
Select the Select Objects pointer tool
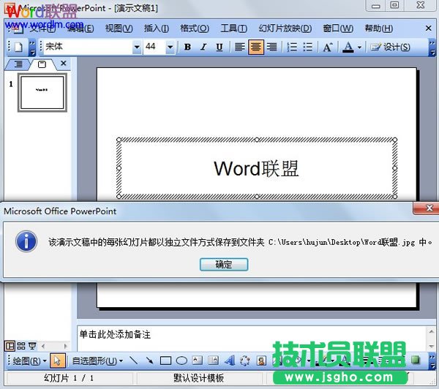57,360
